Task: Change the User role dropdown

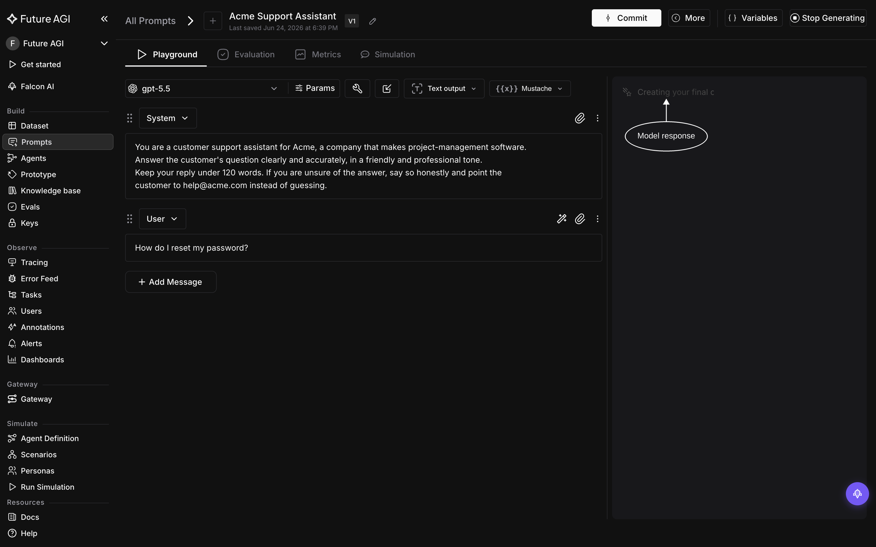Action: 163,219
